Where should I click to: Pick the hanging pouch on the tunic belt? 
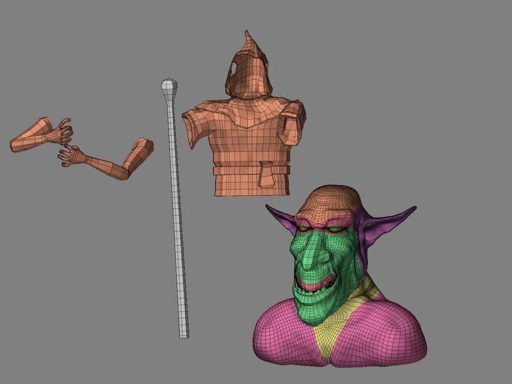pos(266,175)
